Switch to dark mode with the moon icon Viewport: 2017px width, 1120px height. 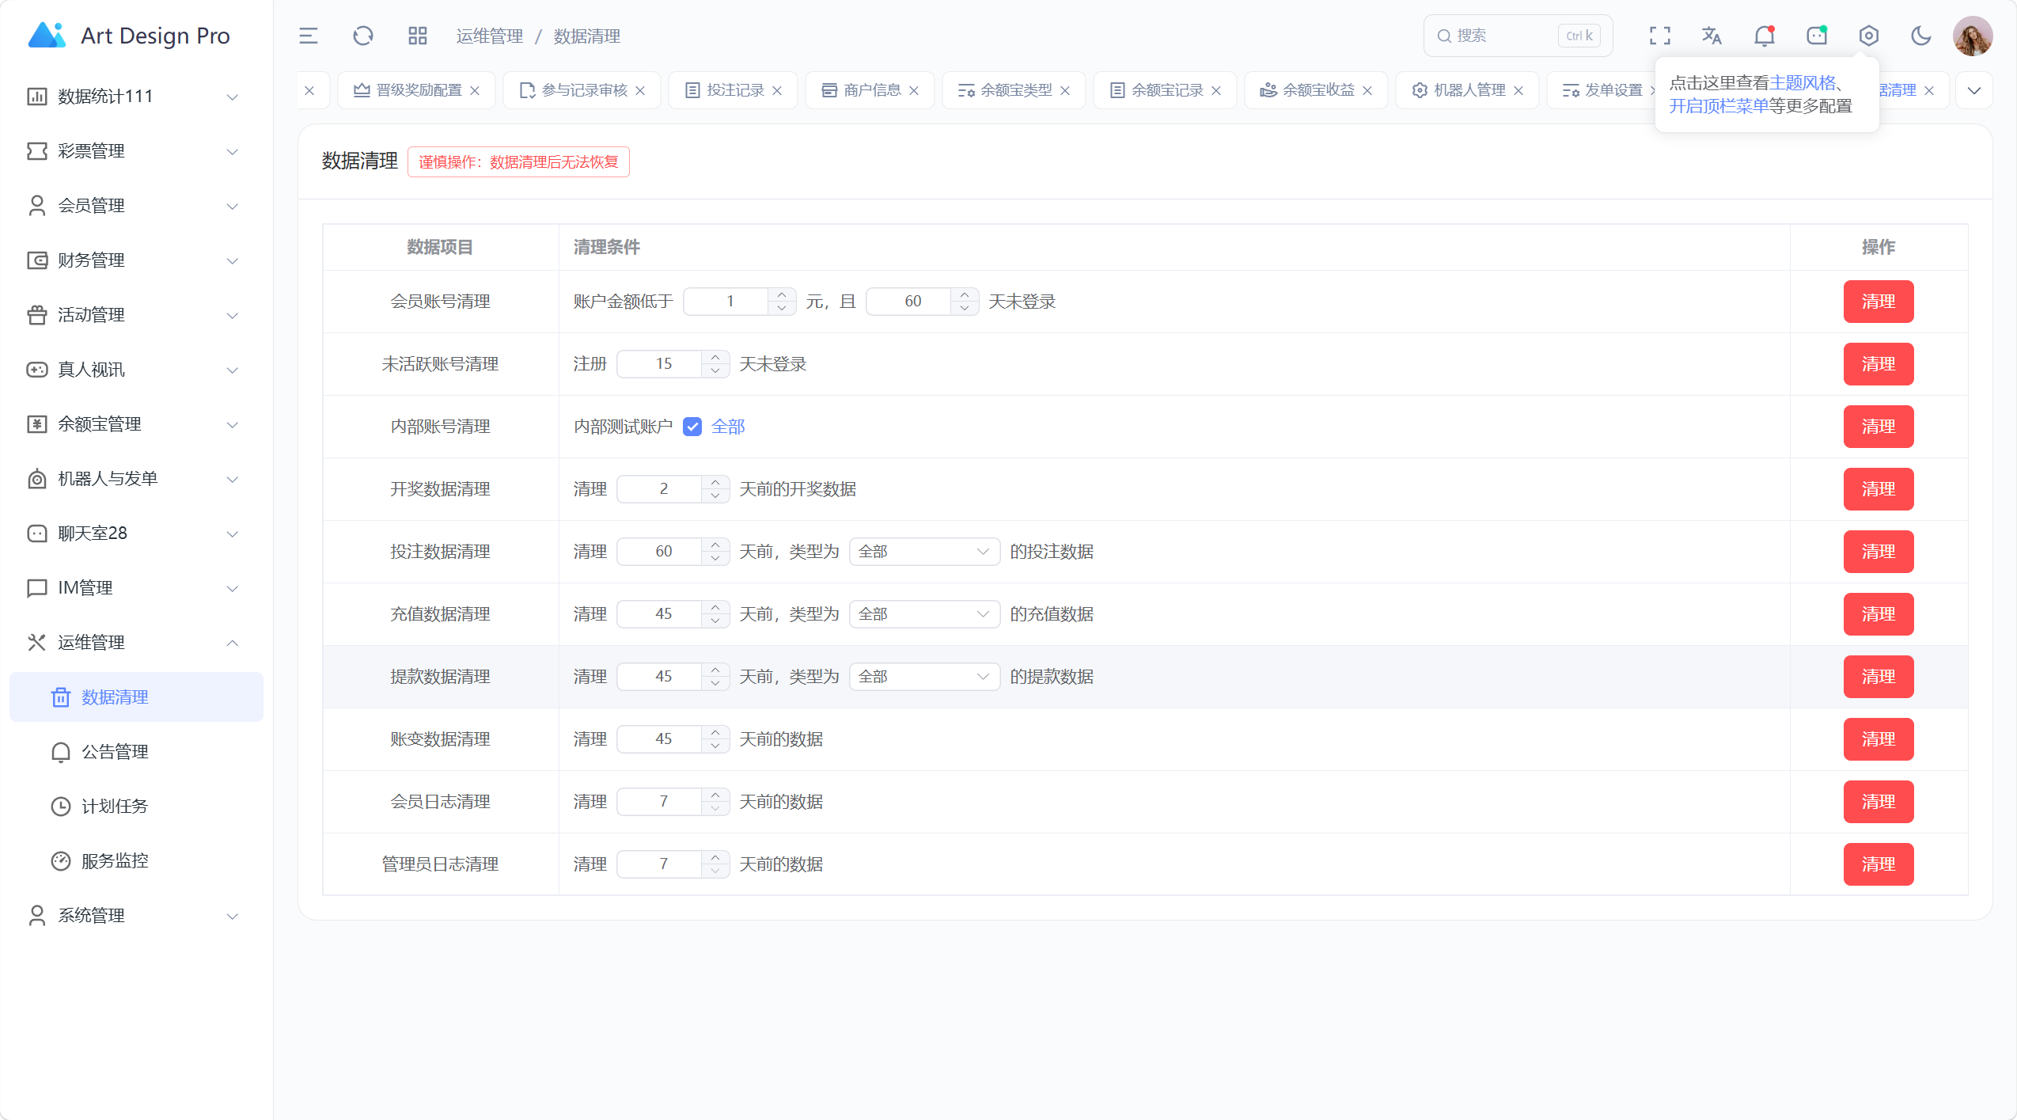point(1920,36)
